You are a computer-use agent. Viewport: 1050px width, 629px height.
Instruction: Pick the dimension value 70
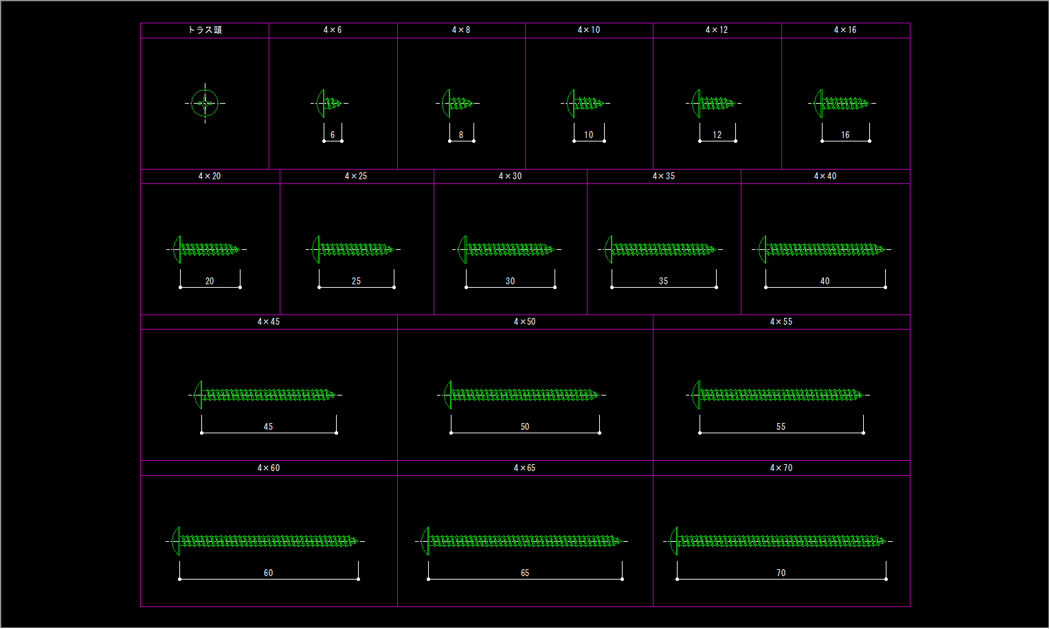(781, 573)
